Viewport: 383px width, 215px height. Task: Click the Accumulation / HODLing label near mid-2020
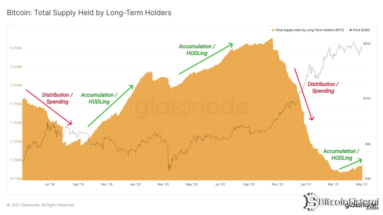pyautogui.click(x=197, y=50)
